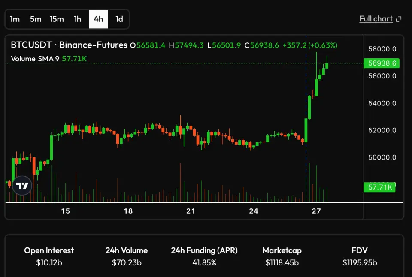This screenshot has height=277, width=412.
Task: Click the 15 date marker on time axis
Action: (x=65, y=211)
